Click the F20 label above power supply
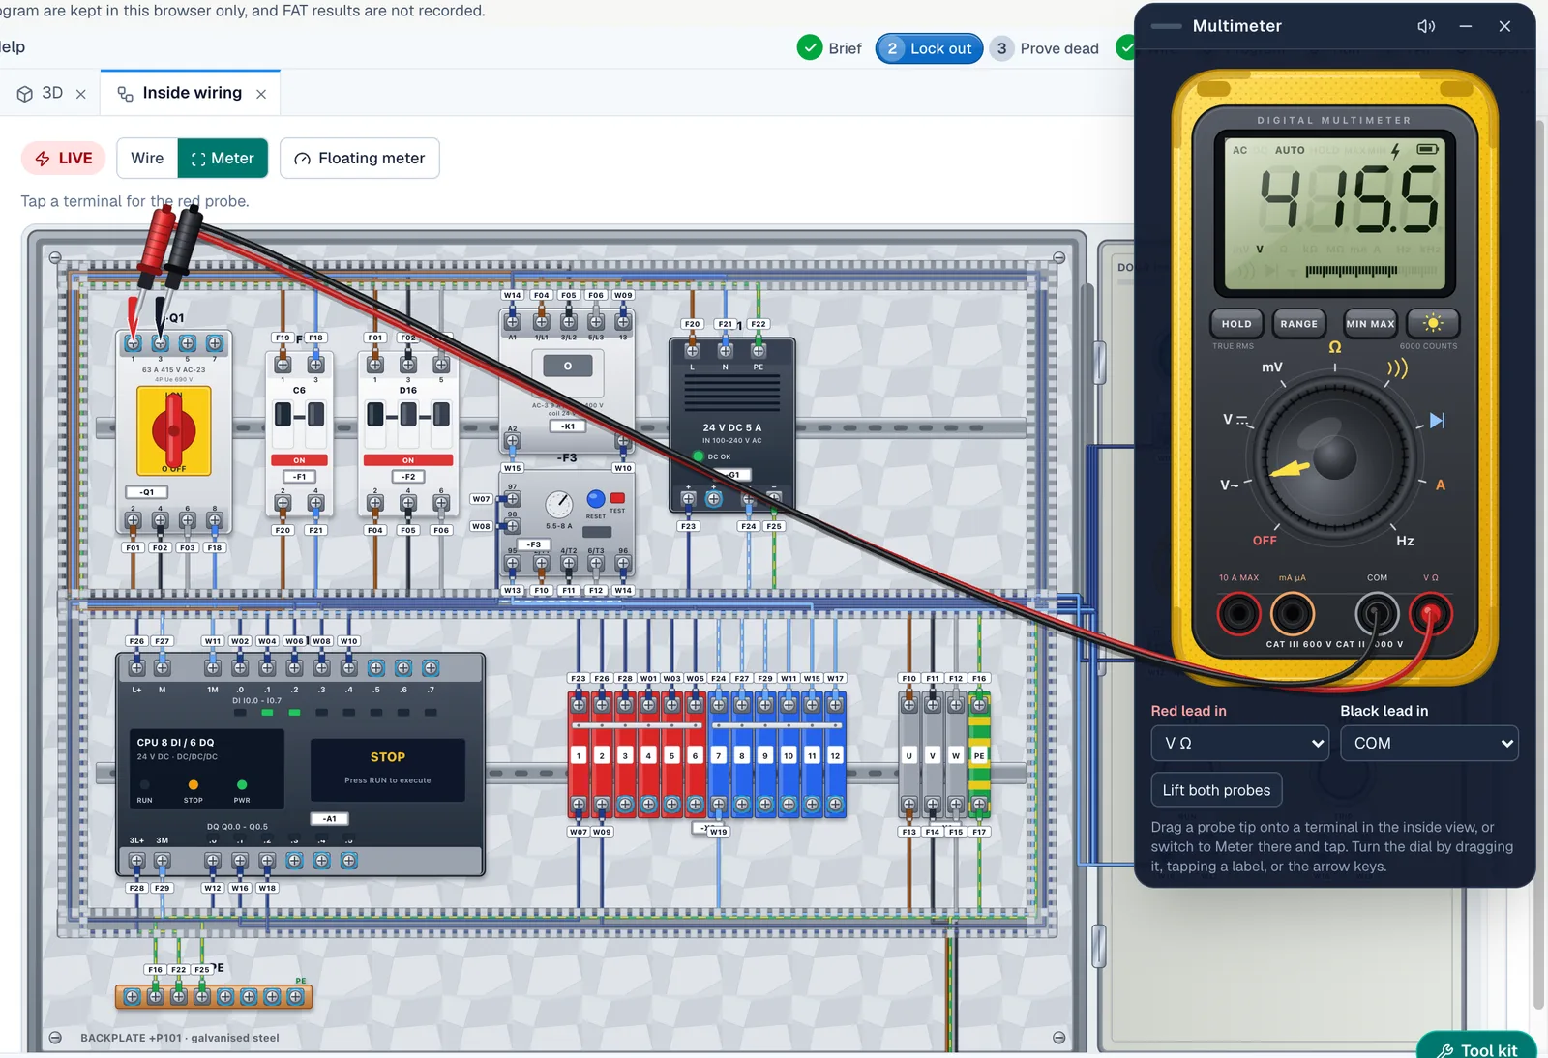The height and width of the screenshot is (1058, 1548). tap(692, 324)
